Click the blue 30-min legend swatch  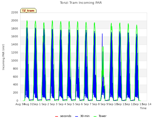point(76,116)
